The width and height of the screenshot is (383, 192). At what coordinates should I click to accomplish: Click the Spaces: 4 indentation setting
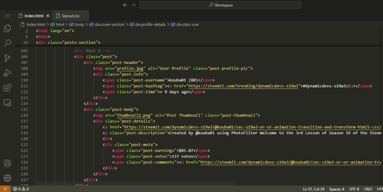(337, 189)
